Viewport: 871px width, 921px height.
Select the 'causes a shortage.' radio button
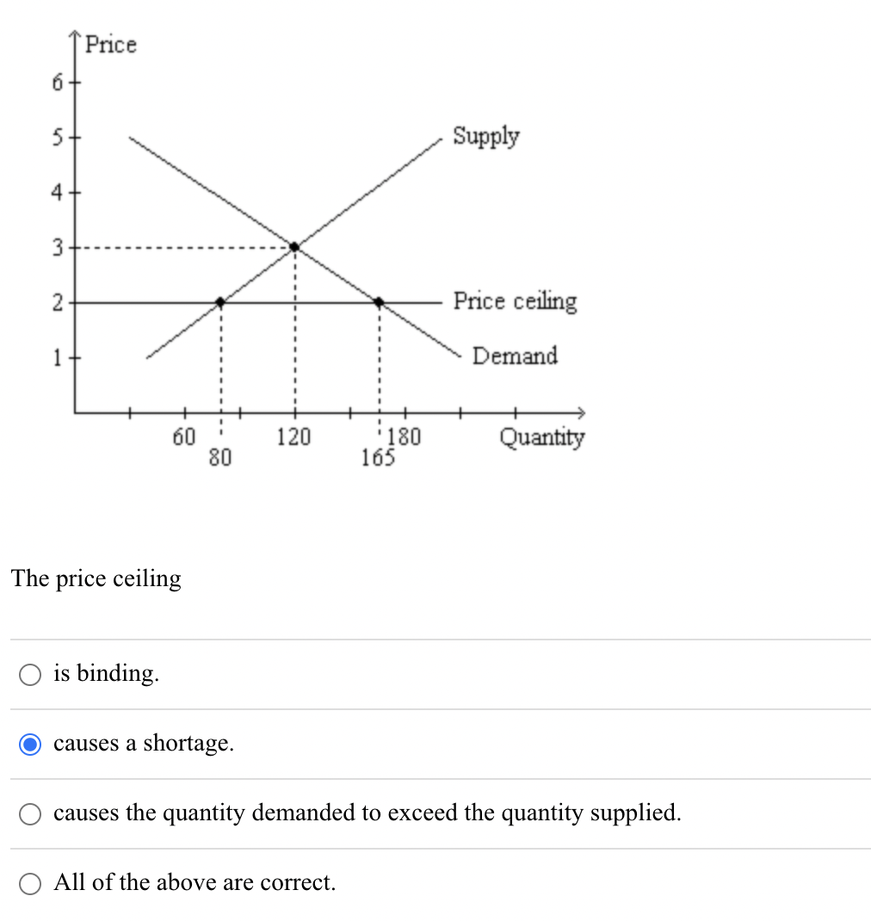pos(30,744)
